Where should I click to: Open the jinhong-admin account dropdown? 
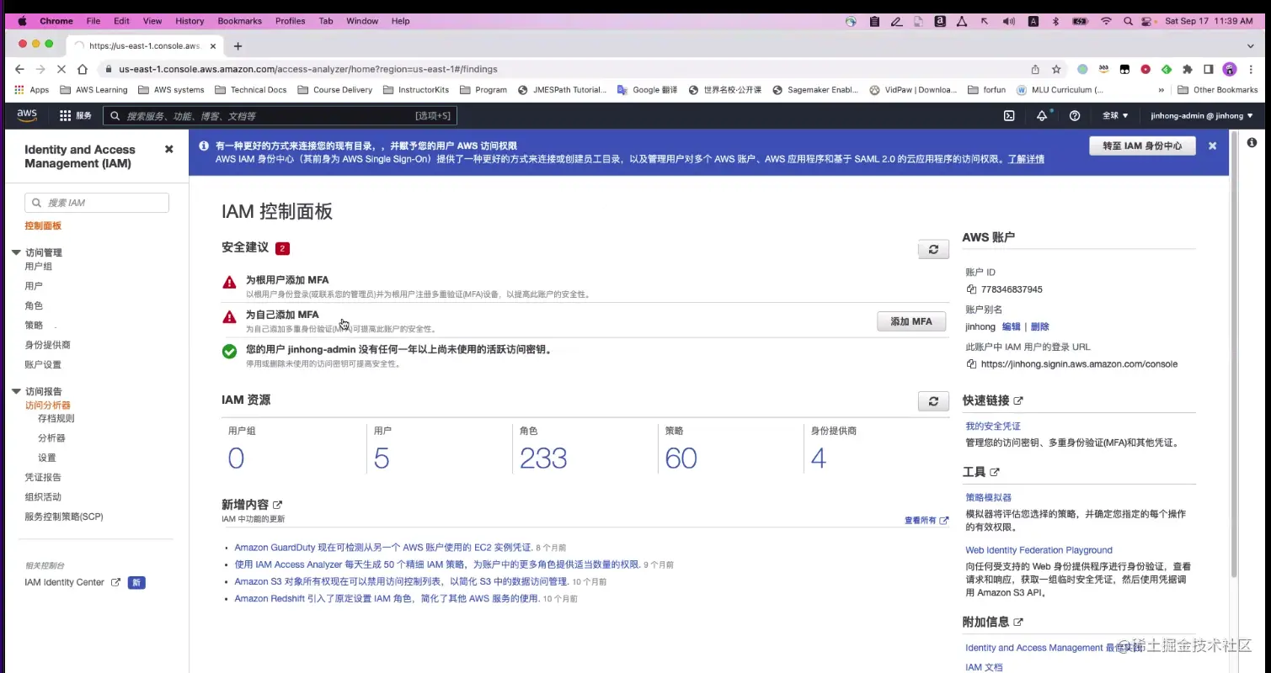1201,116
